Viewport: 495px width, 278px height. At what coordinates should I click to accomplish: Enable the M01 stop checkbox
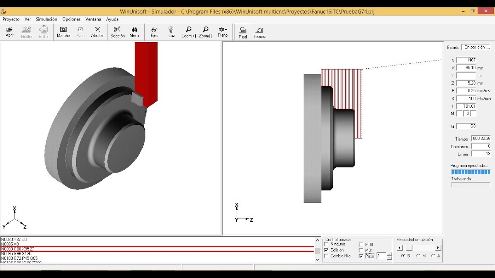[x=361, y=250]
